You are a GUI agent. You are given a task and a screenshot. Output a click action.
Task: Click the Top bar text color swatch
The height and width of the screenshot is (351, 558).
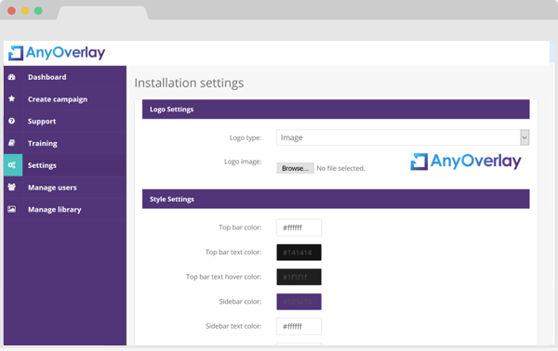[x=299, y=253]
